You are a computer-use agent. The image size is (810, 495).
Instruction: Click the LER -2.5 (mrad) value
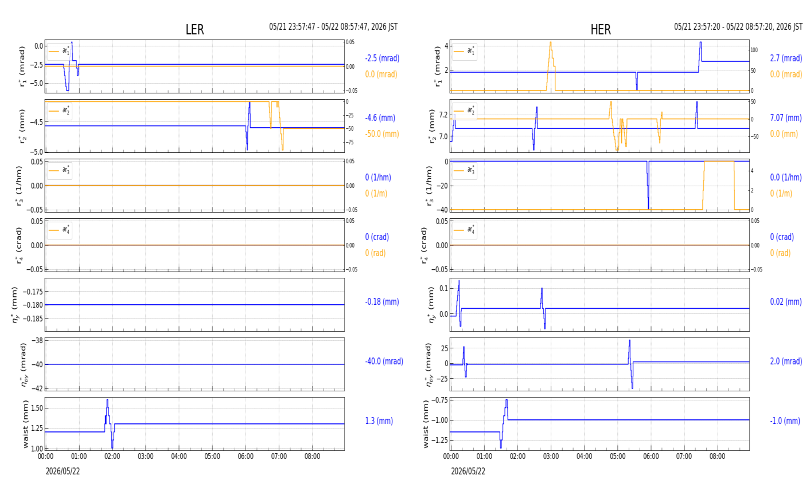(x=382, y=58)
